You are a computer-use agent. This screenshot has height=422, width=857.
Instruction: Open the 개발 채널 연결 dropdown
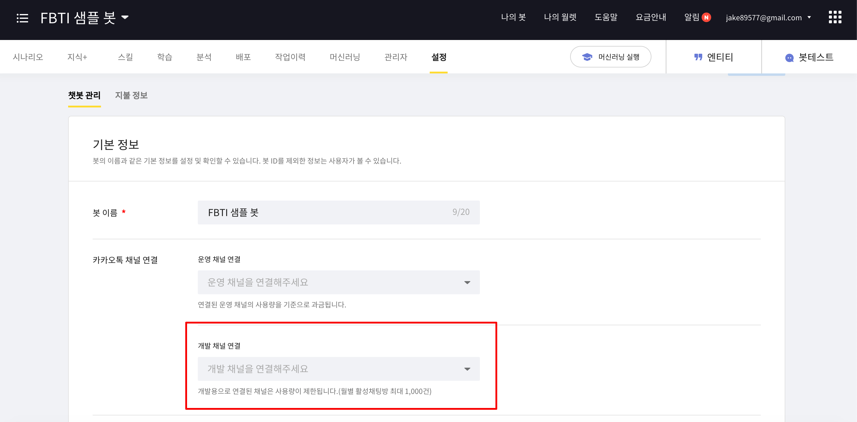(x=339, y=369)
